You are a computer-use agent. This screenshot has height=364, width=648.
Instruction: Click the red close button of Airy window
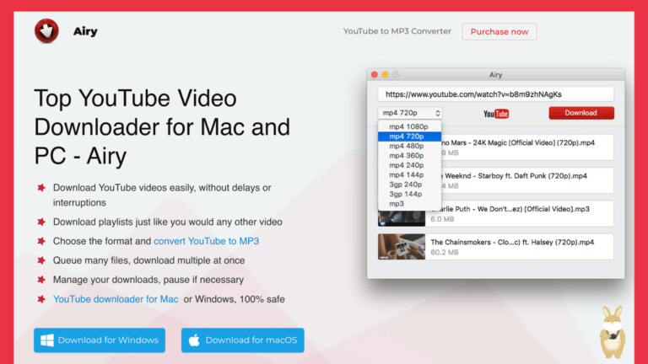(x=375, y=75)
